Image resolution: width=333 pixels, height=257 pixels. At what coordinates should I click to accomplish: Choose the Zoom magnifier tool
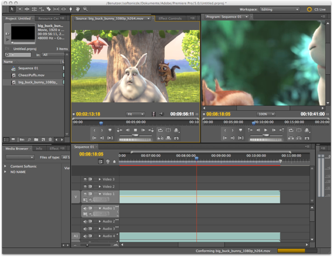point(85,9)
